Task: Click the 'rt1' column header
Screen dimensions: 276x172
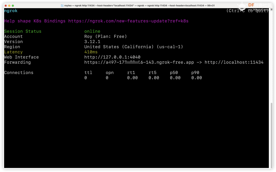Action: pyautogui.click(x=131, y=73)
